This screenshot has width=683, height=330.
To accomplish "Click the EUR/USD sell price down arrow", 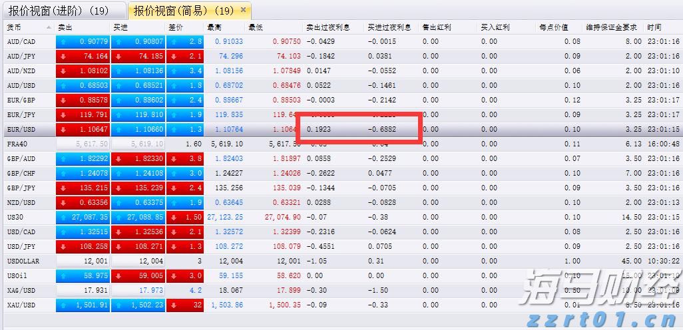I will (x=63, y=129).
